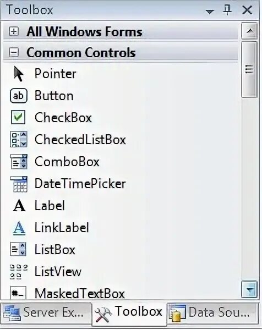The width and height of the screenshot is (262, 330).
Task: Choose the LinkLabel underlined A icon
Action: click(x=19, y=228)
